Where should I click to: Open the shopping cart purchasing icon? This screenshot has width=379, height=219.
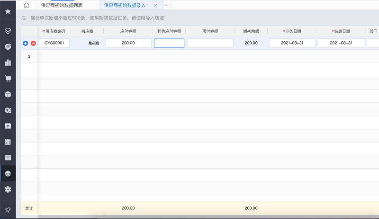(8, 78)
